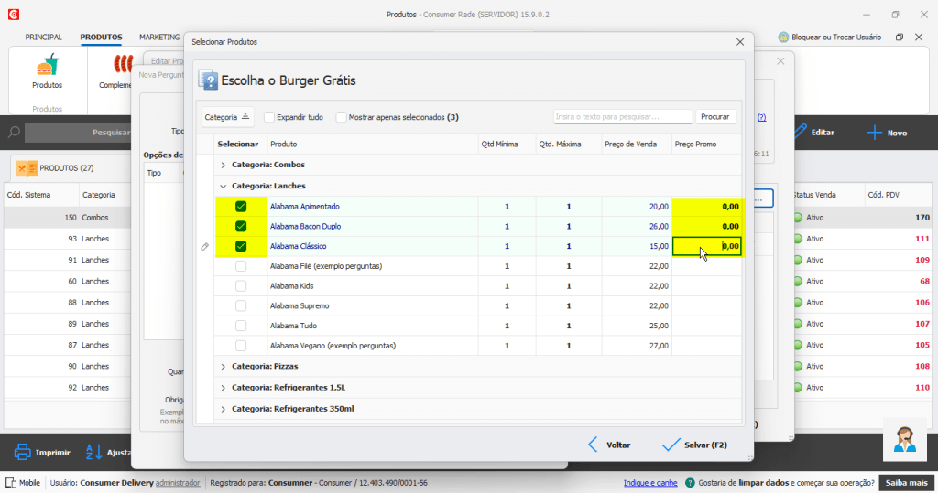The width and height of the screenshot is (938, 493).
Task: Select Cód. Sistema 150 Combos row
Action: (x=68, y=218)
